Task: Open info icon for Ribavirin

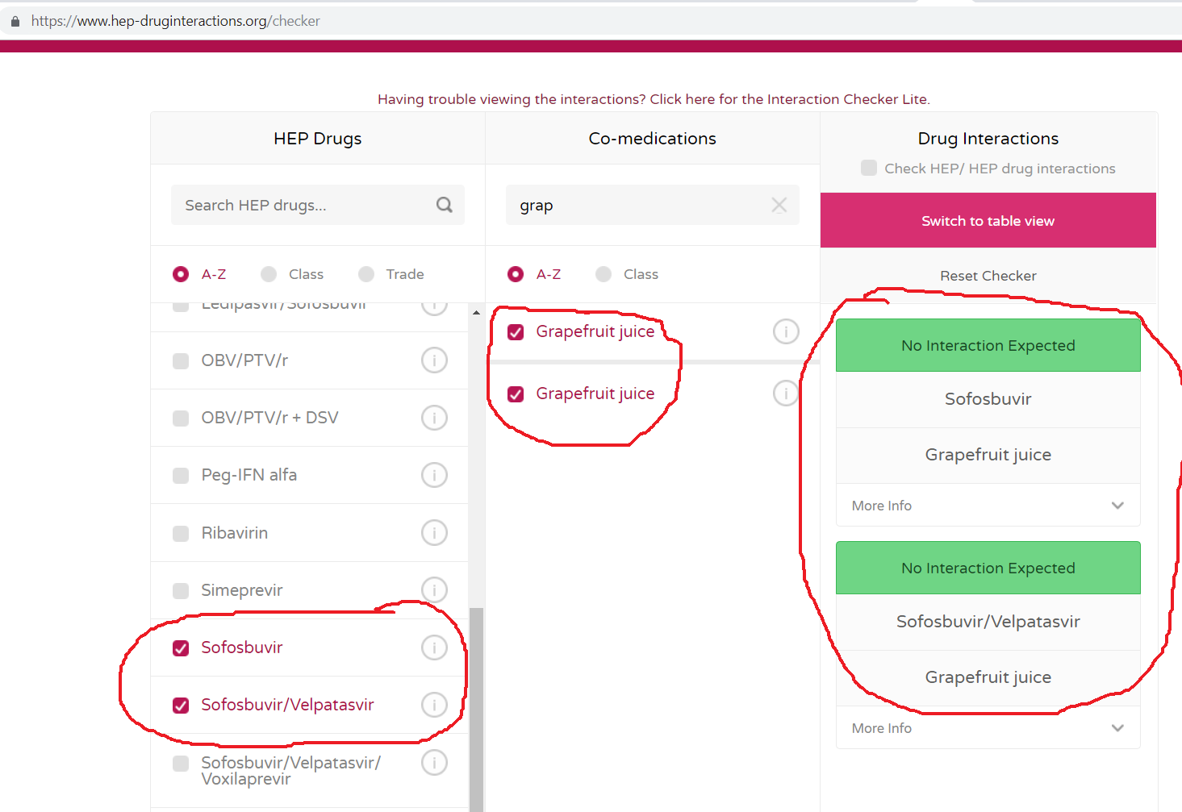Action: [434, 533]
